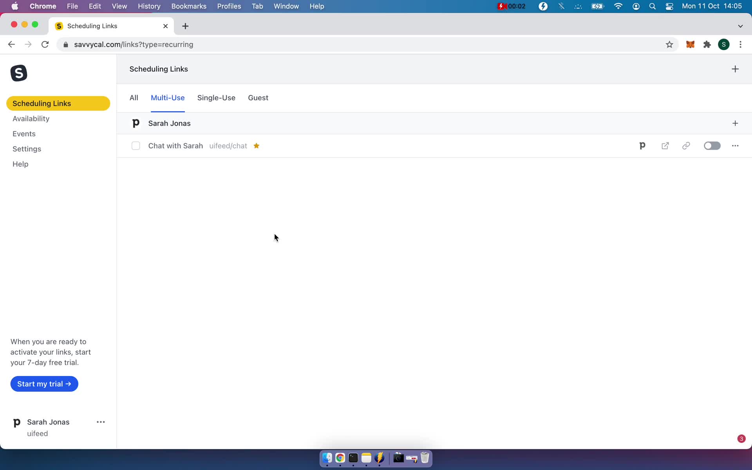Click the Availability option in sidebar
The image size is (752, 470).
(x=31, y=118)
